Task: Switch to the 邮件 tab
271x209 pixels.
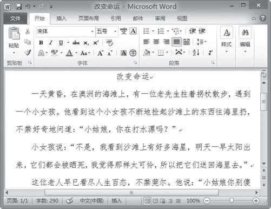Action: click(138, 18)
